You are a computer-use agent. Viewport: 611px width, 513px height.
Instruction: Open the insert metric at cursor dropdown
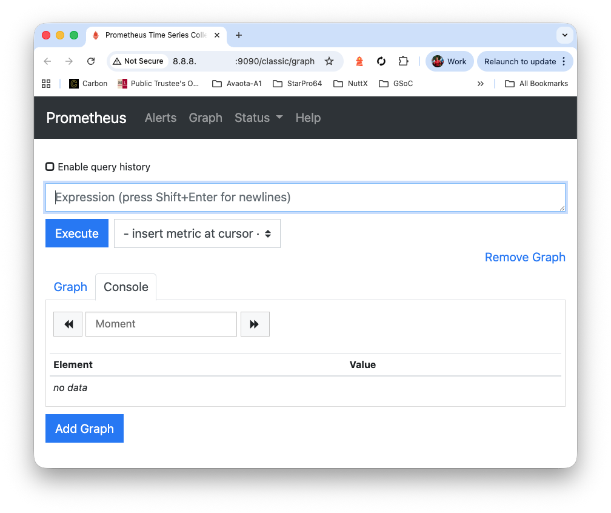coord(196,233)
